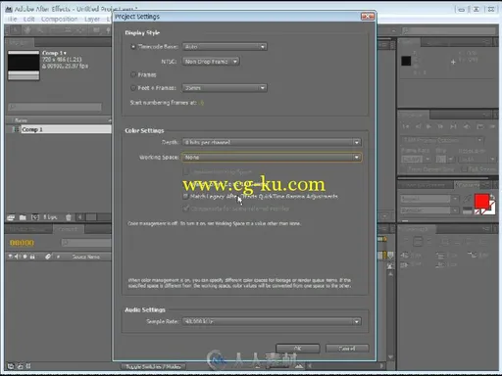Image resolution: width=502 pixels, height=376 pixels.
Task: Open audio Sample Rate dropdown
Action: click(x=272, y=321)
